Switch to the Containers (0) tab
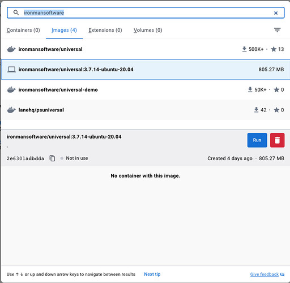This screenshot has height=283, width=290. [x=23, y=30]
